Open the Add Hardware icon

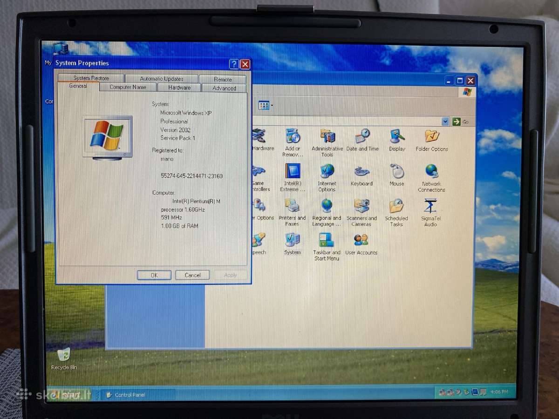[x=262, y=140]
